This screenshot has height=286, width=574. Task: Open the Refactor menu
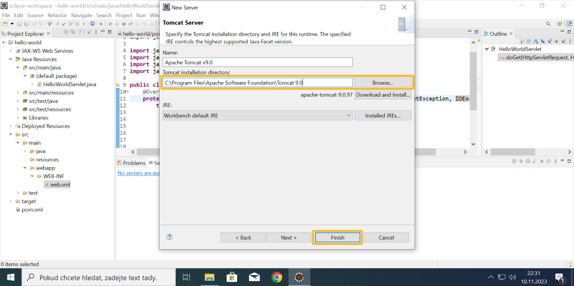click(x=57, y=16)
